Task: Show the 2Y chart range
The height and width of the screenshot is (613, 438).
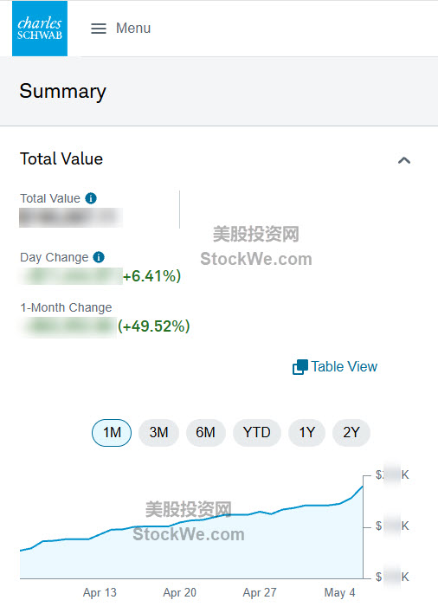Action: [x=351, y=433]
